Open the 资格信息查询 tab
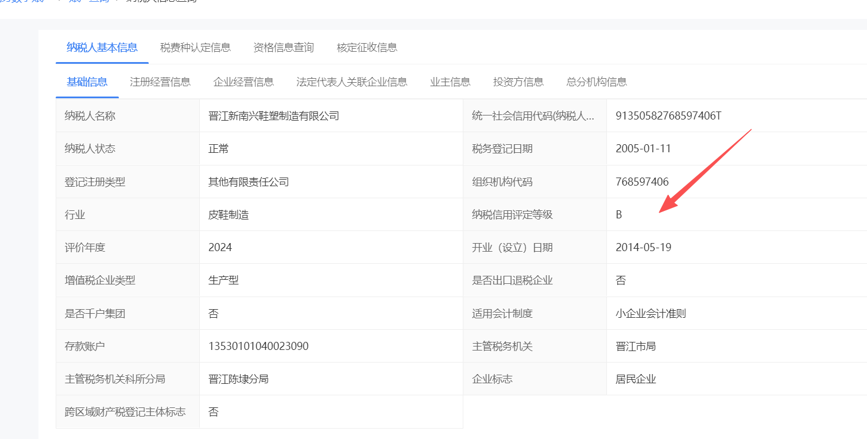867x439 pixels. tap(284, 48)
